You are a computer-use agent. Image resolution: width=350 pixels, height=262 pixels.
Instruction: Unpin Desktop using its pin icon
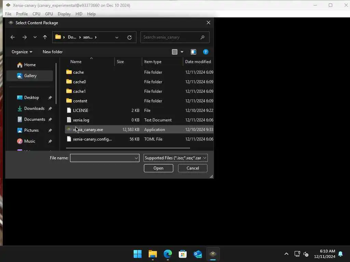[50, 98]
